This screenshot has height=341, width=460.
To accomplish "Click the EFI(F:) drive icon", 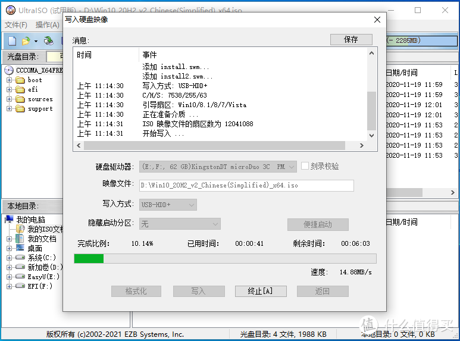I will (20, 286).
